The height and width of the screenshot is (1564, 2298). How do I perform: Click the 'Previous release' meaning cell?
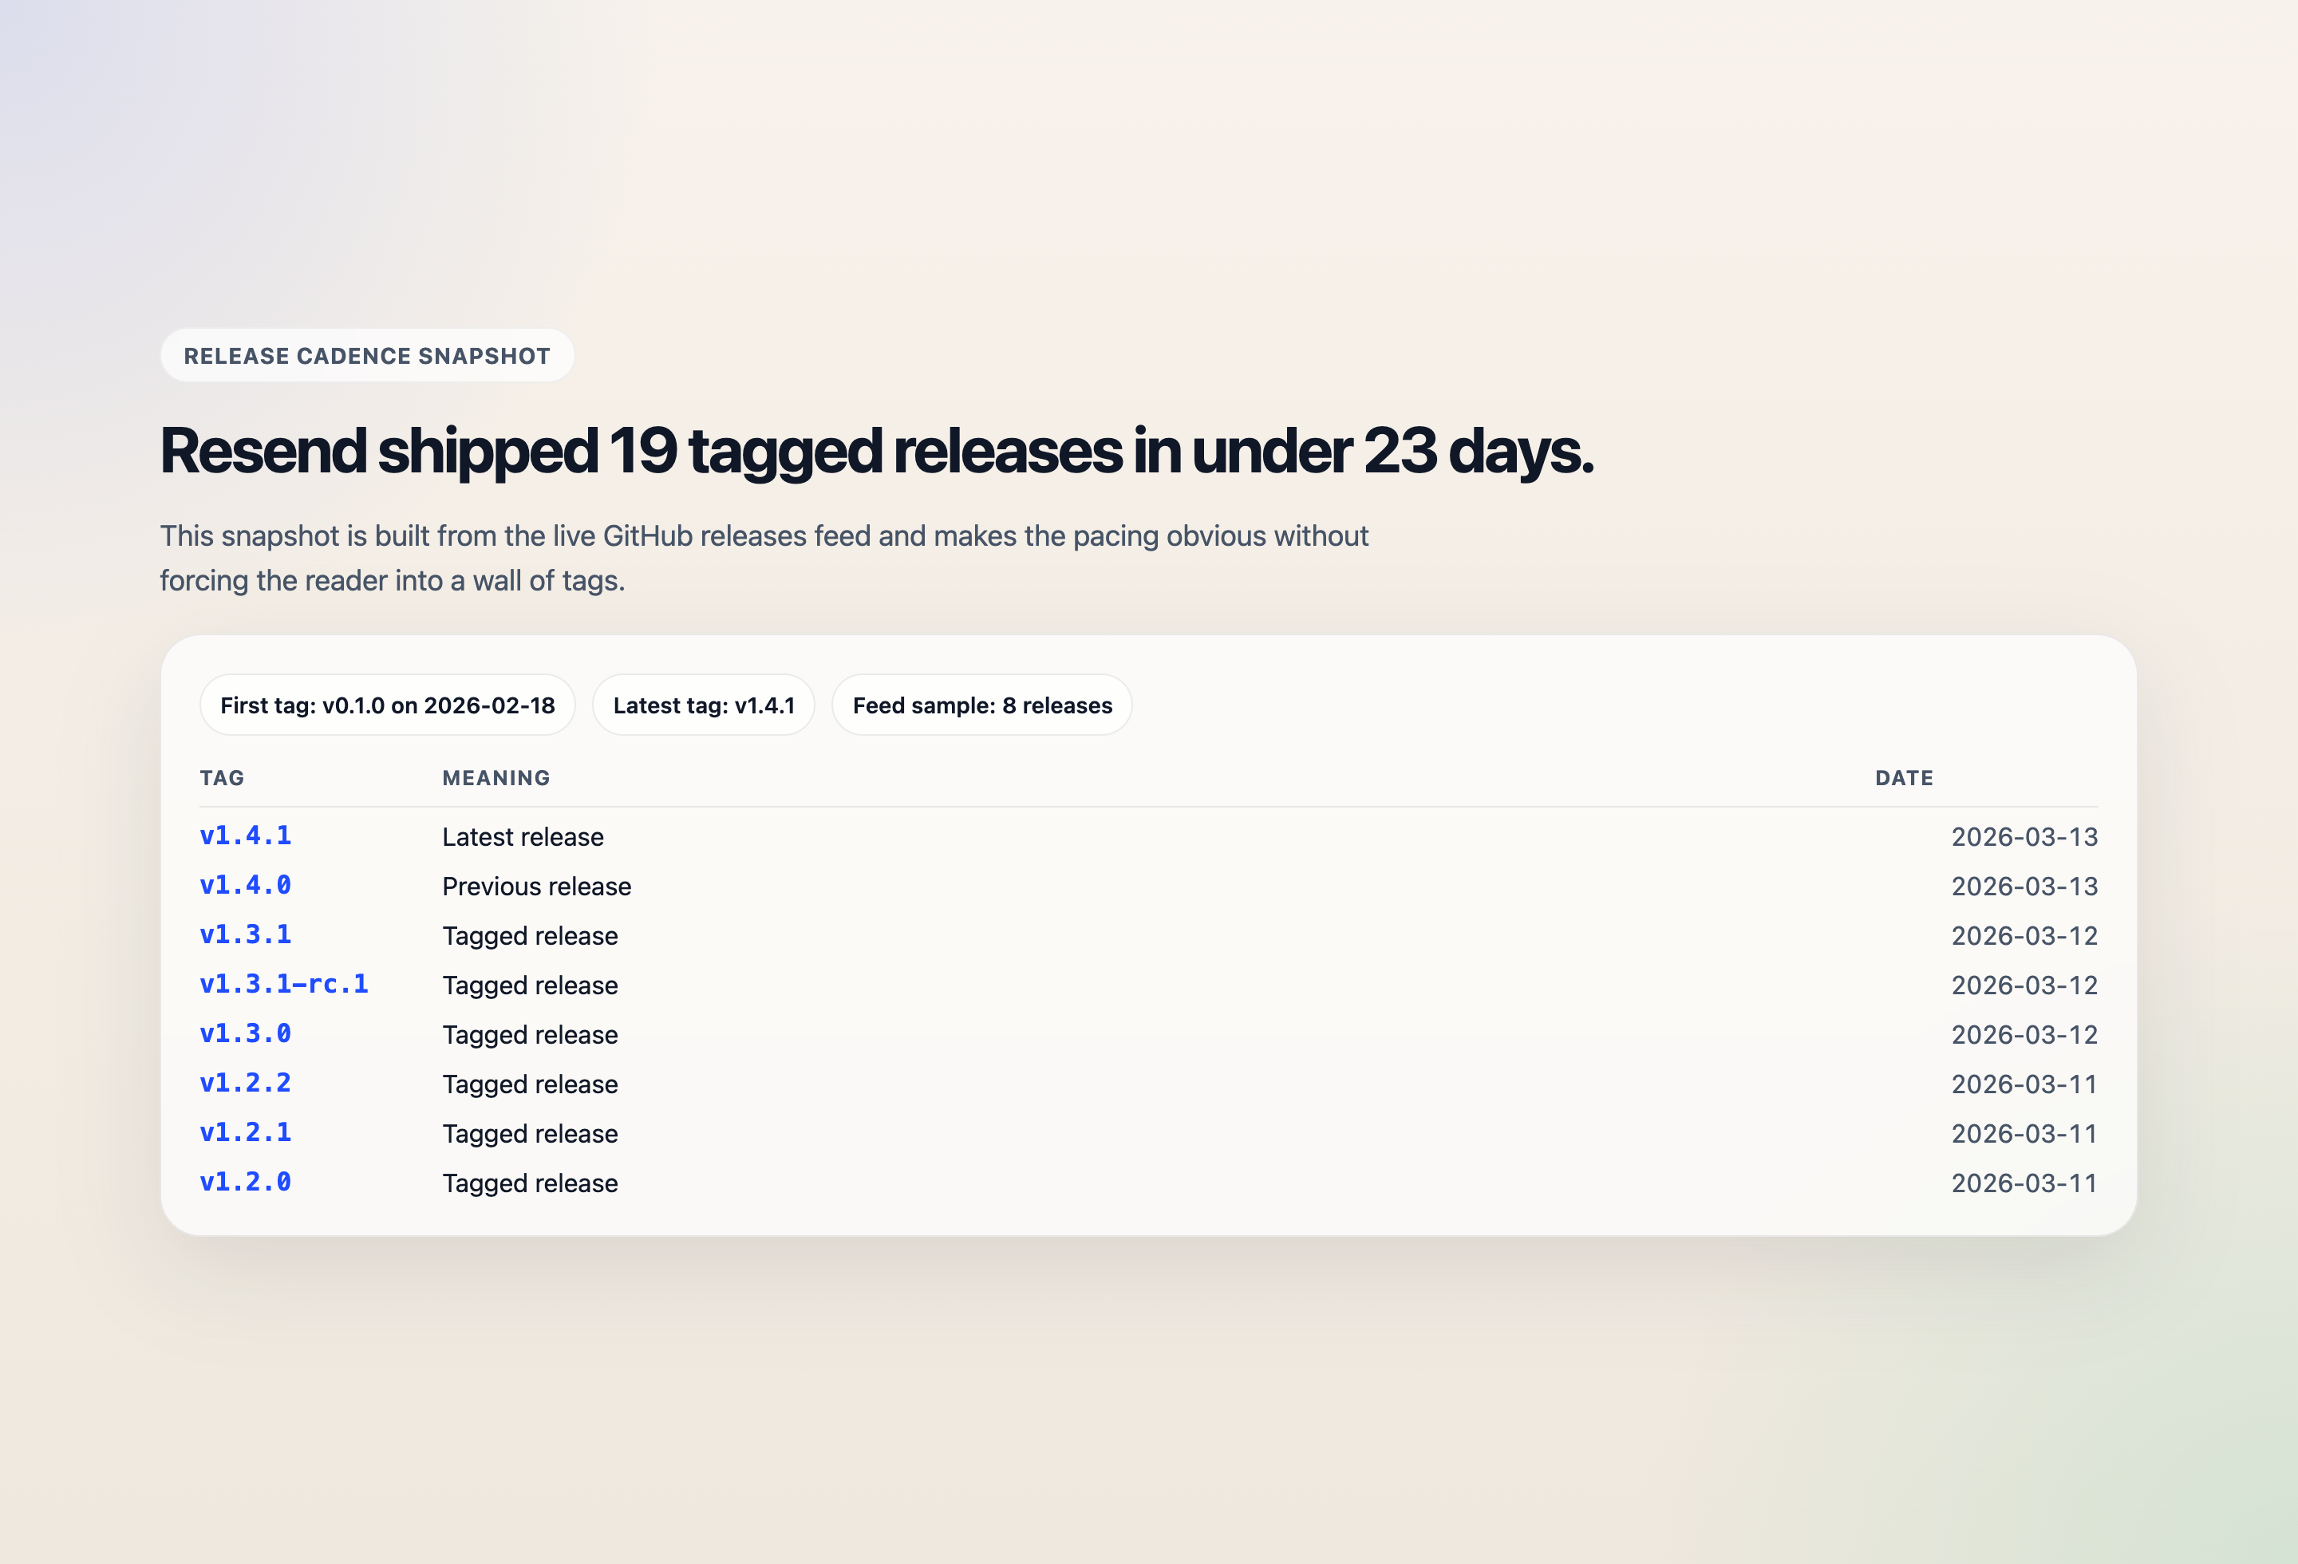pyautogui.click(x=537, y=885)
